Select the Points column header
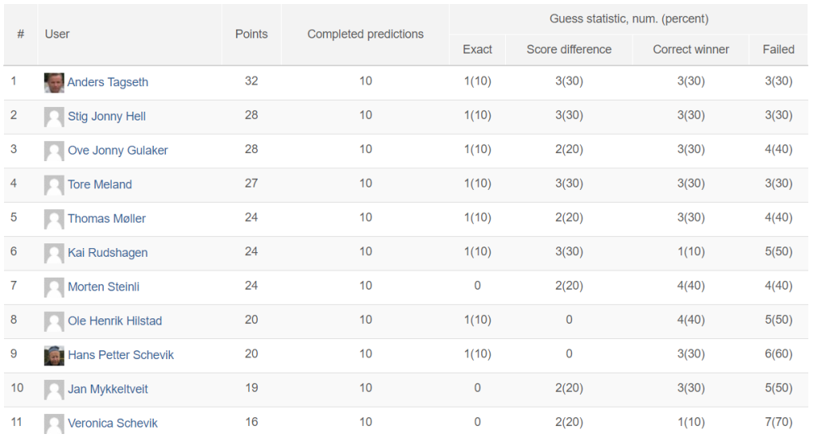This screenshot has width=817, height=438. tap(251, 34)
